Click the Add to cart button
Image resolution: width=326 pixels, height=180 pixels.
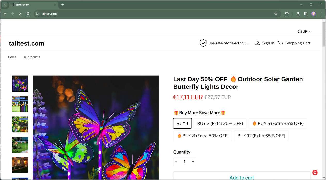click(242, 177)
